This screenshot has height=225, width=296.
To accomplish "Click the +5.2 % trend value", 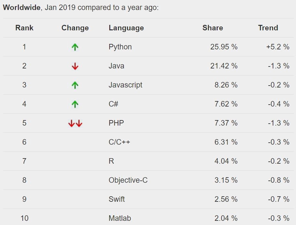I will 278,47.
